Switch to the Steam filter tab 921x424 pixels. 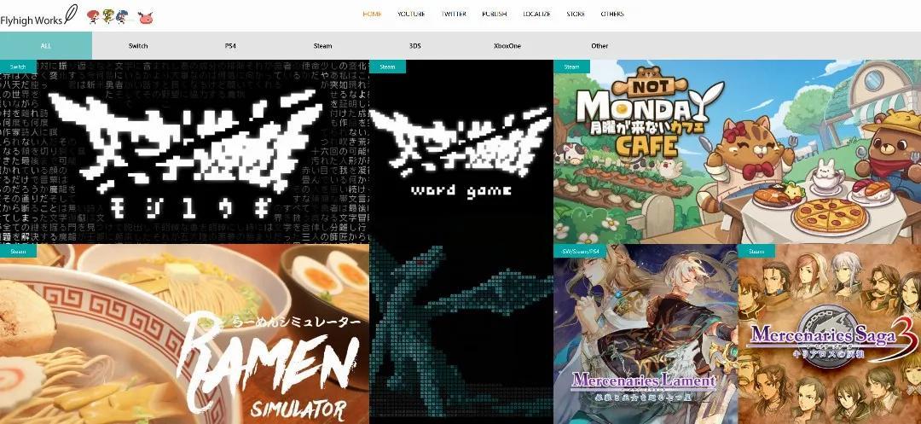(x=322, y=46)
